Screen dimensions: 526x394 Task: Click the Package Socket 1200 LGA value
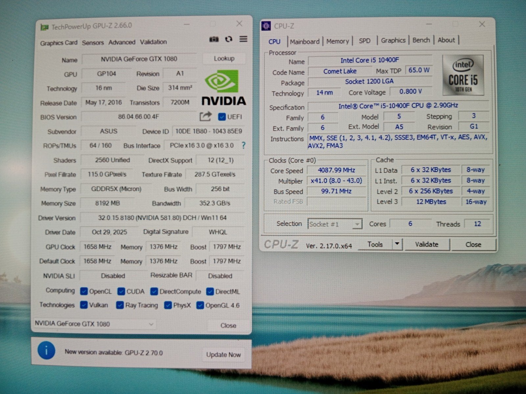coord(369,81)
